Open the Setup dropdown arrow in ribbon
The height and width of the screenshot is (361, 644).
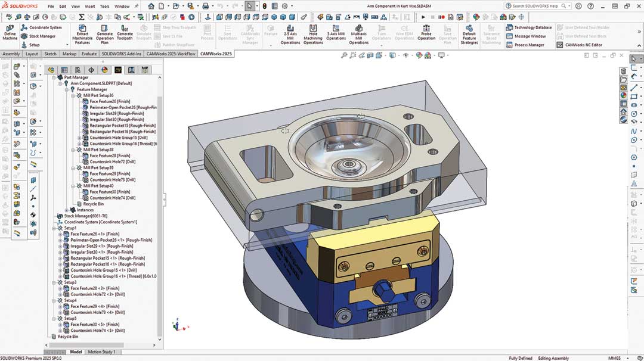click(67, 45)
